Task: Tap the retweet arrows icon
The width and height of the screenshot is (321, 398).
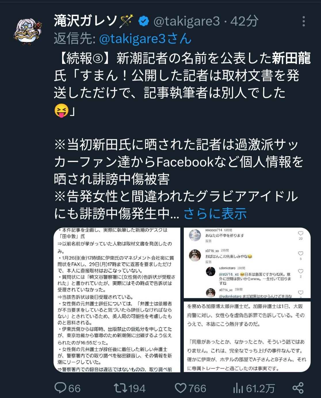Action: [x=121, y=388]
